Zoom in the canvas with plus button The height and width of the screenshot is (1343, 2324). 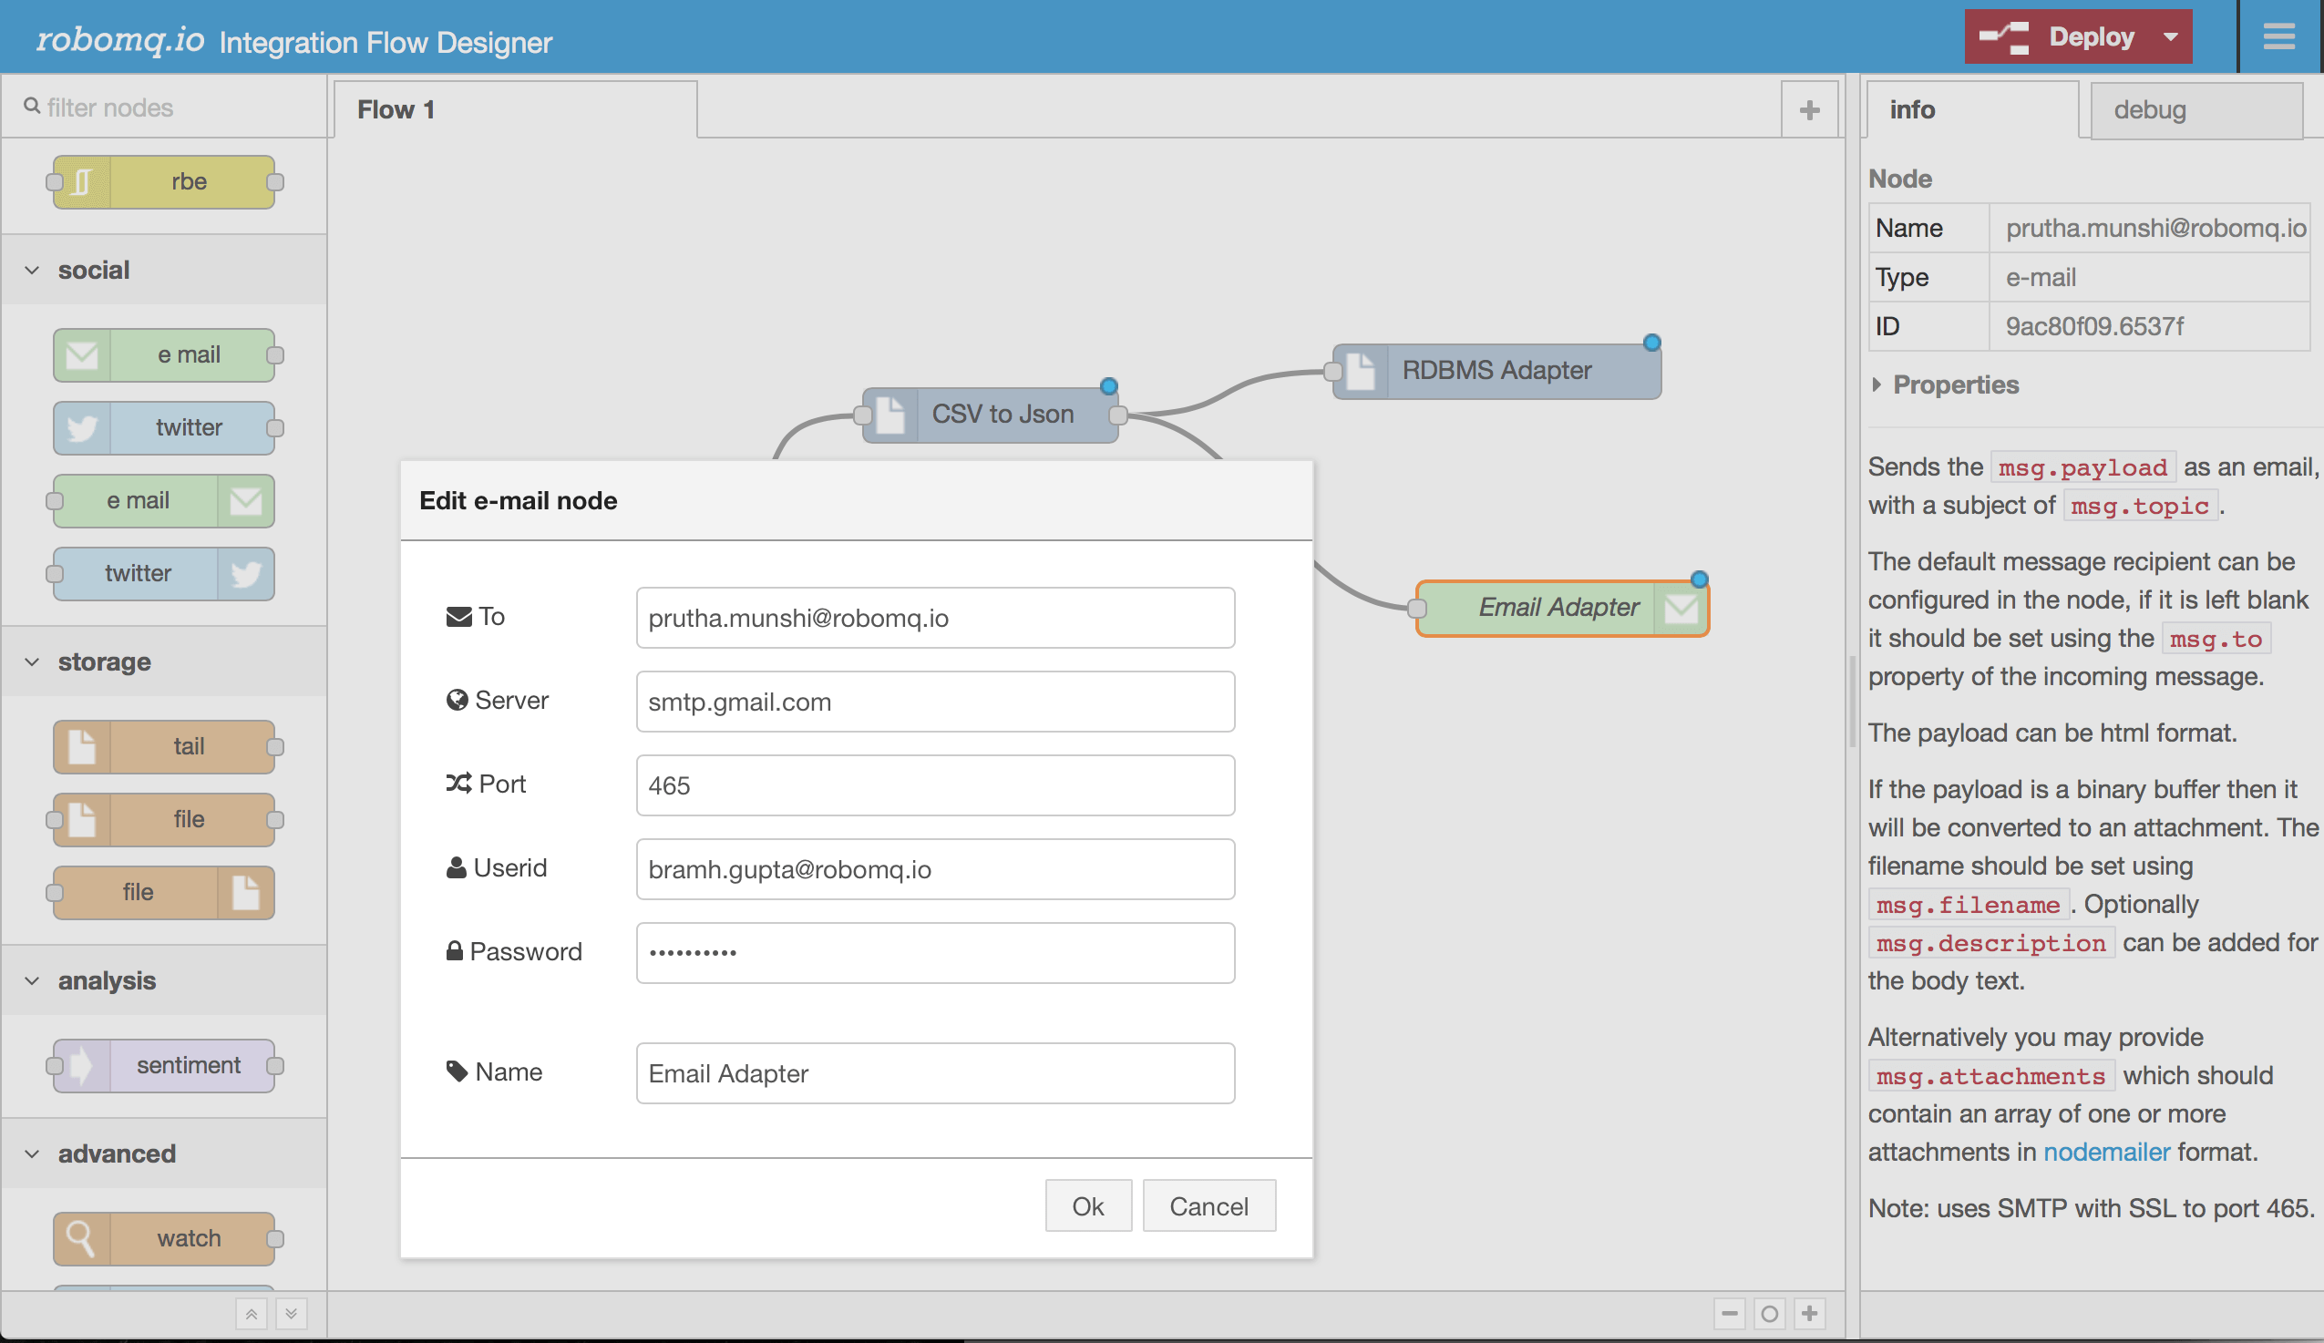[1809, 1314]
